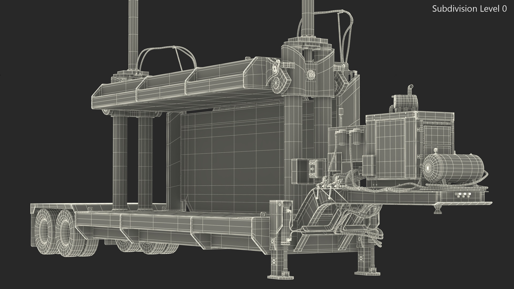514x289 pixels.
Task: Select the large rear wall panel
Action: tap(230, 158)
